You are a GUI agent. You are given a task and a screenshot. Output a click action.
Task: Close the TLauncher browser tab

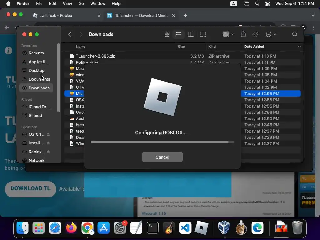(x=174, y=16)
